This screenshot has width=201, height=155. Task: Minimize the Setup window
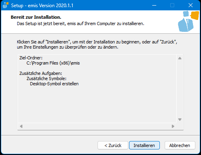point(154,5)
